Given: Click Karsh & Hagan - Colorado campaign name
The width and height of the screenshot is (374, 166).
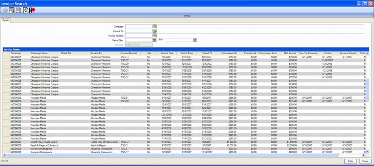Looking at the screenshot, I should 45,145.
